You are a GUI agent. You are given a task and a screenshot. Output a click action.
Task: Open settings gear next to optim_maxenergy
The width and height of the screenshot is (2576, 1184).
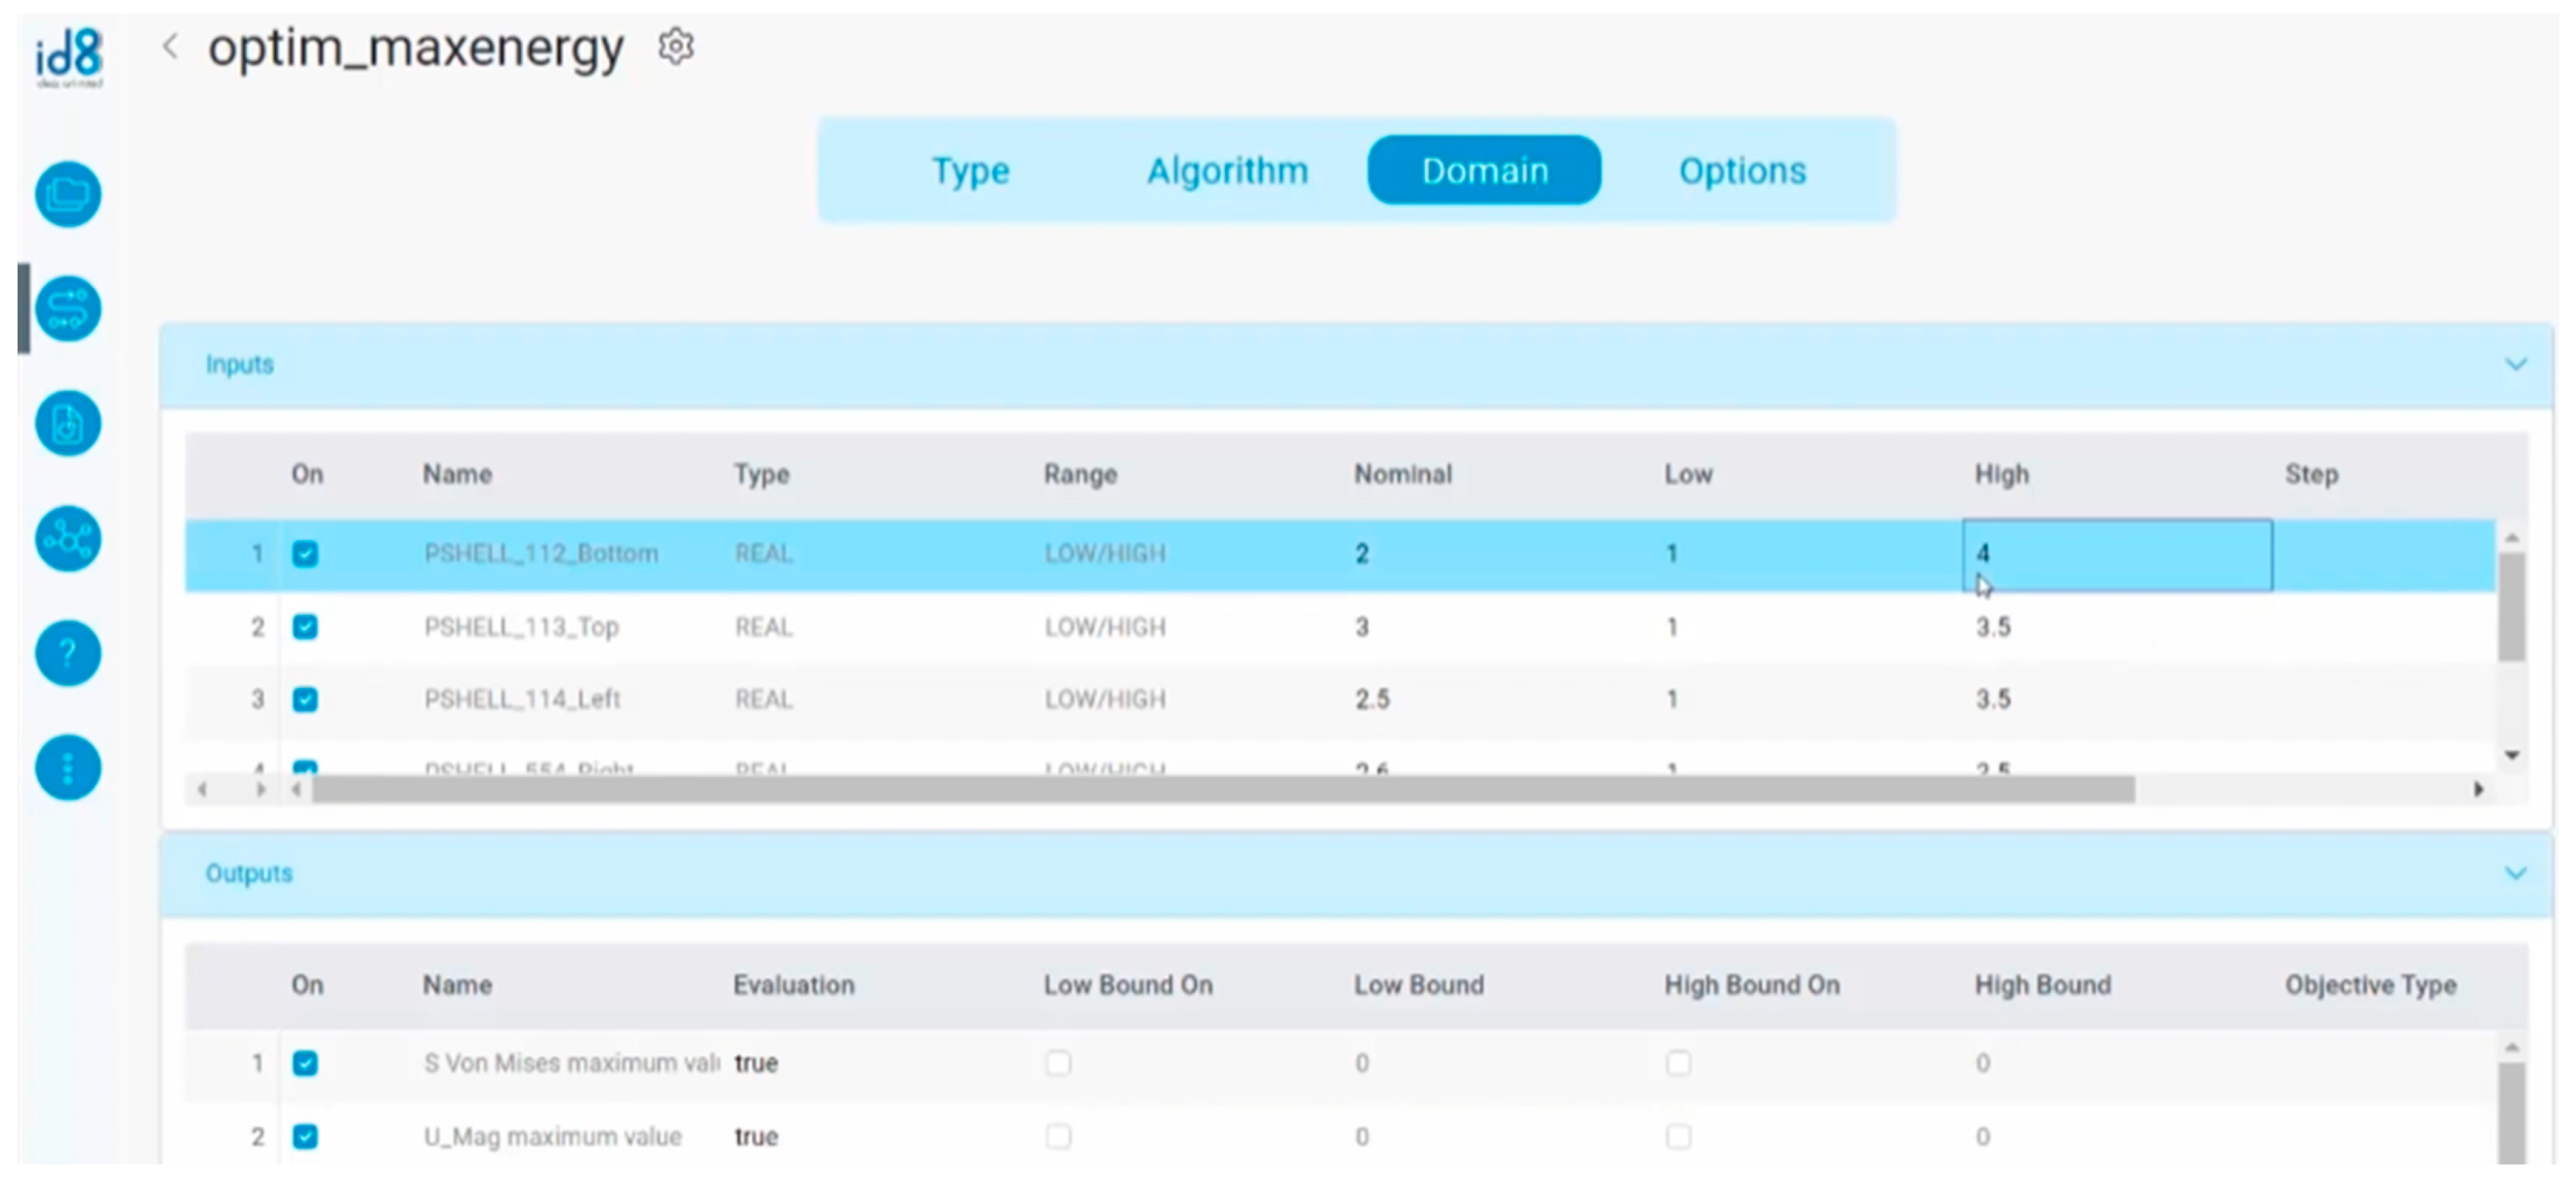(x=676, y=47)
